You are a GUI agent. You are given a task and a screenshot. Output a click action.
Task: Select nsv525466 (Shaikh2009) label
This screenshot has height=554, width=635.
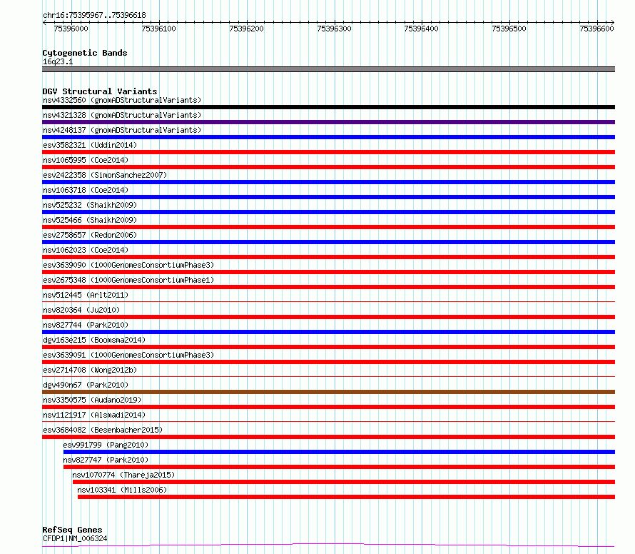tap(90, 220)
